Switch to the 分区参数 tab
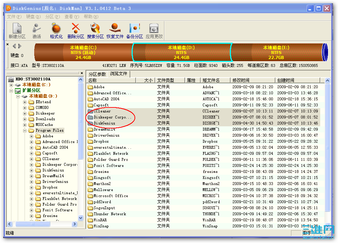Screen dimensions: 338x243 coord(97,74)
